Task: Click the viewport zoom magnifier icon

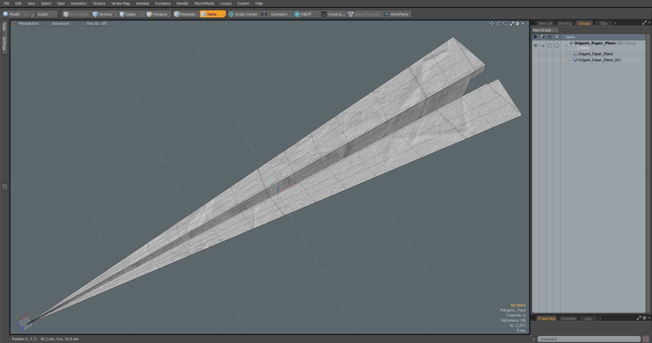Action: click(505, 24)
